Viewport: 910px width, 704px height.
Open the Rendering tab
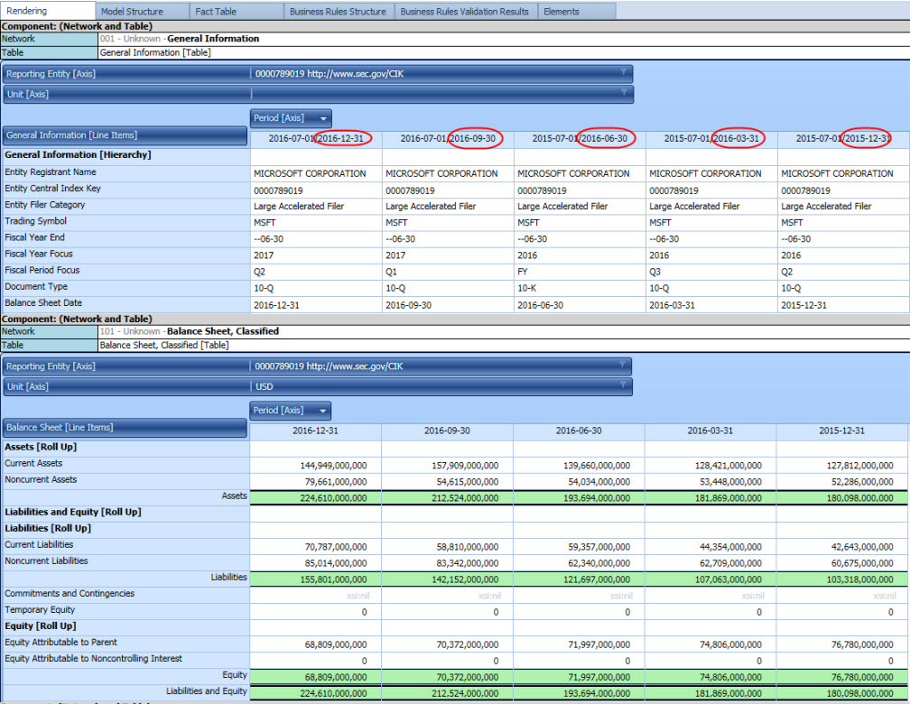tap(48, 11)
